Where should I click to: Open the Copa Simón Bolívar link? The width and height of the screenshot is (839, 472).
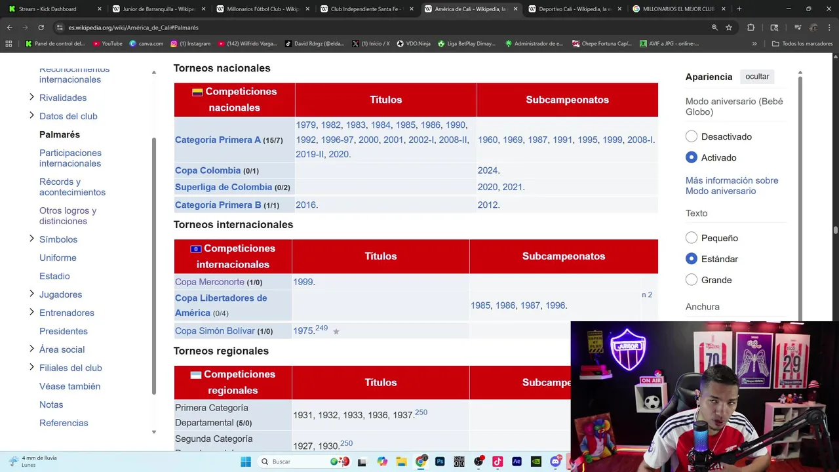(x=215, y=331)
